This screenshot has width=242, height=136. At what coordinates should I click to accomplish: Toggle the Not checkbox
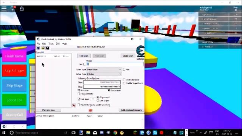point(124,70)
